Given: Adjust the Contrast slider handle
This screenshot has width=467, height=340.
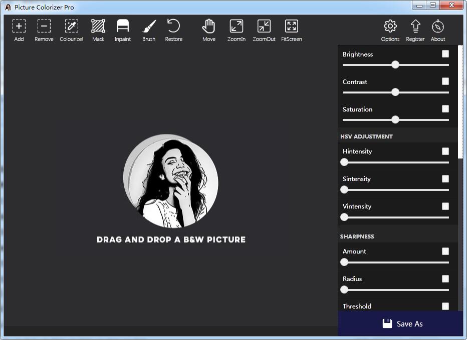Looking at the screenshot, I should 395,92.
